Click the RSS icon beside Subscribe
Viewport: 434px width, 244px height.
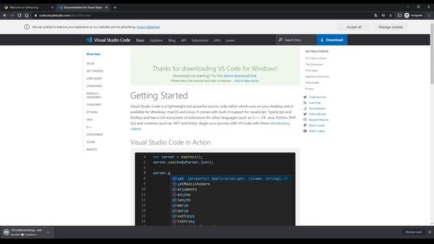[305, 102]
